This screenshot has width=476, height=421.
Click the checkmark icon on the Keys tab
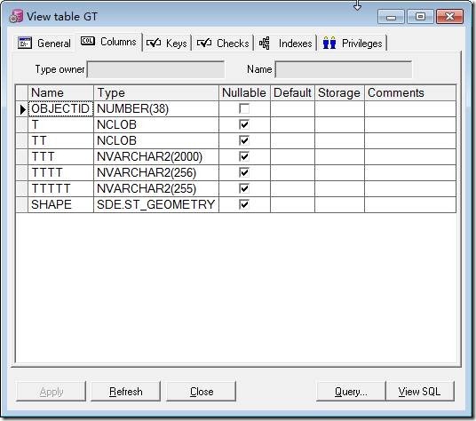[x=154, y=43]
